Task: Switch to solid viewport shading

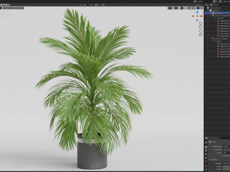Action: click(191, 8)
